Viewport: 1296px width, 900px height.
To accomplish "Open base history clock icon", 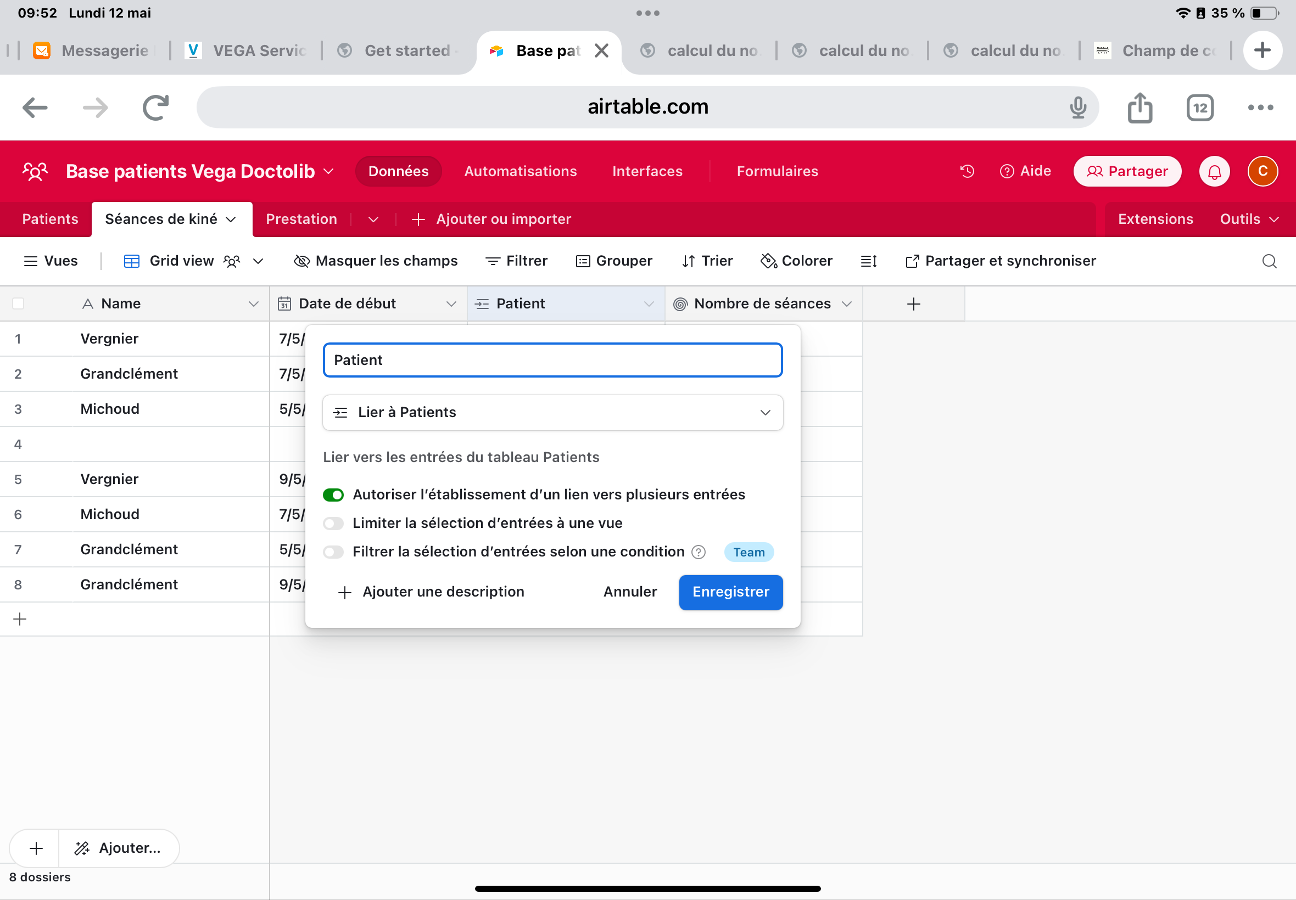I will tap(967, 171).
